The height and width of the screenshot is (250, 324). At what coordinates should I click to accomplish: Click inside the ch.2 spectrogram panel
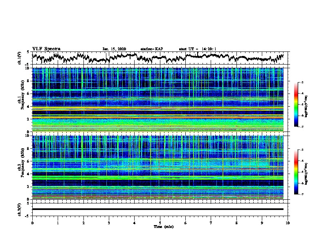pyautogui.click(x=158, y=167)
